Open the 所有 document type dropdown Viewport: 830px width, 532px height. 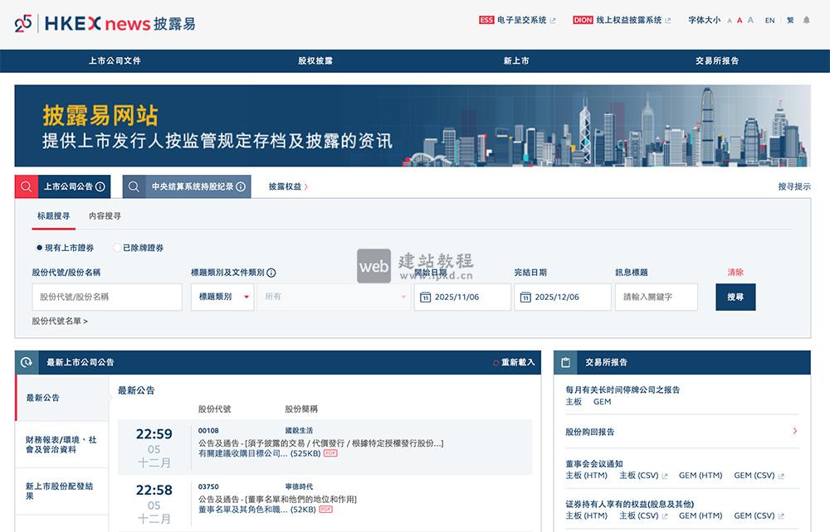point(332,297)
